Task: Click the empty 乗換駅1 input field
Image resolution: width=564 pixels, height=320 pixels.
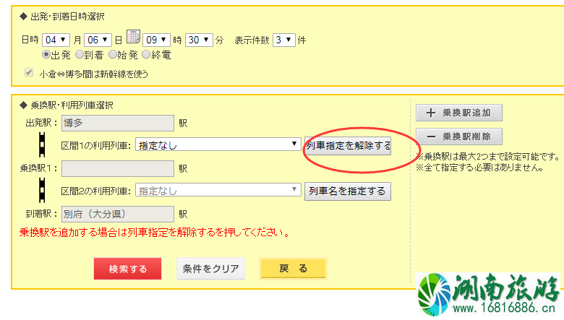Action: click(x=118, y=168)
